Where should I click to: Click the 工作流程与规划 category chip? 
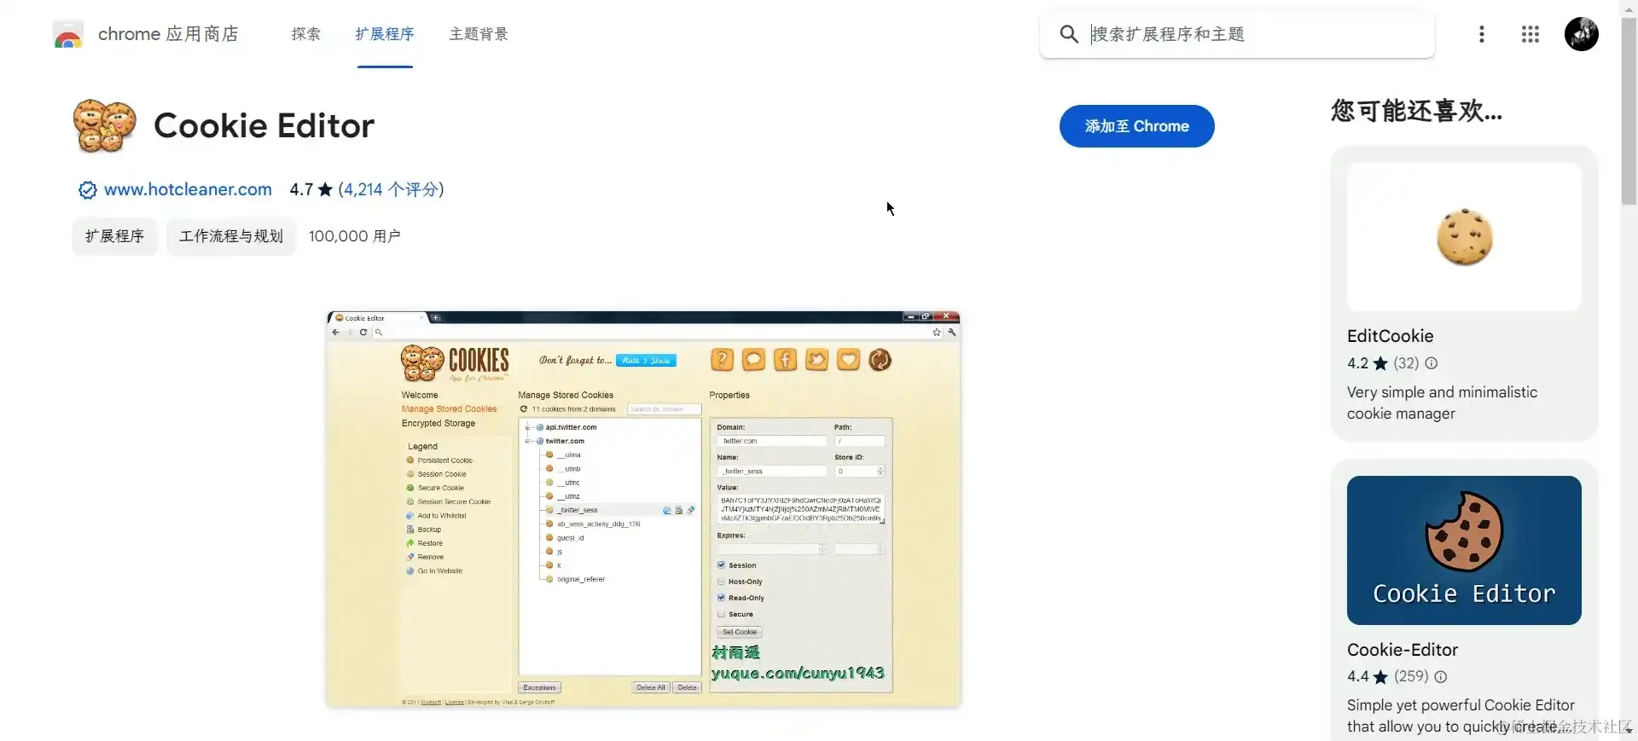click(x=231, y=236)
